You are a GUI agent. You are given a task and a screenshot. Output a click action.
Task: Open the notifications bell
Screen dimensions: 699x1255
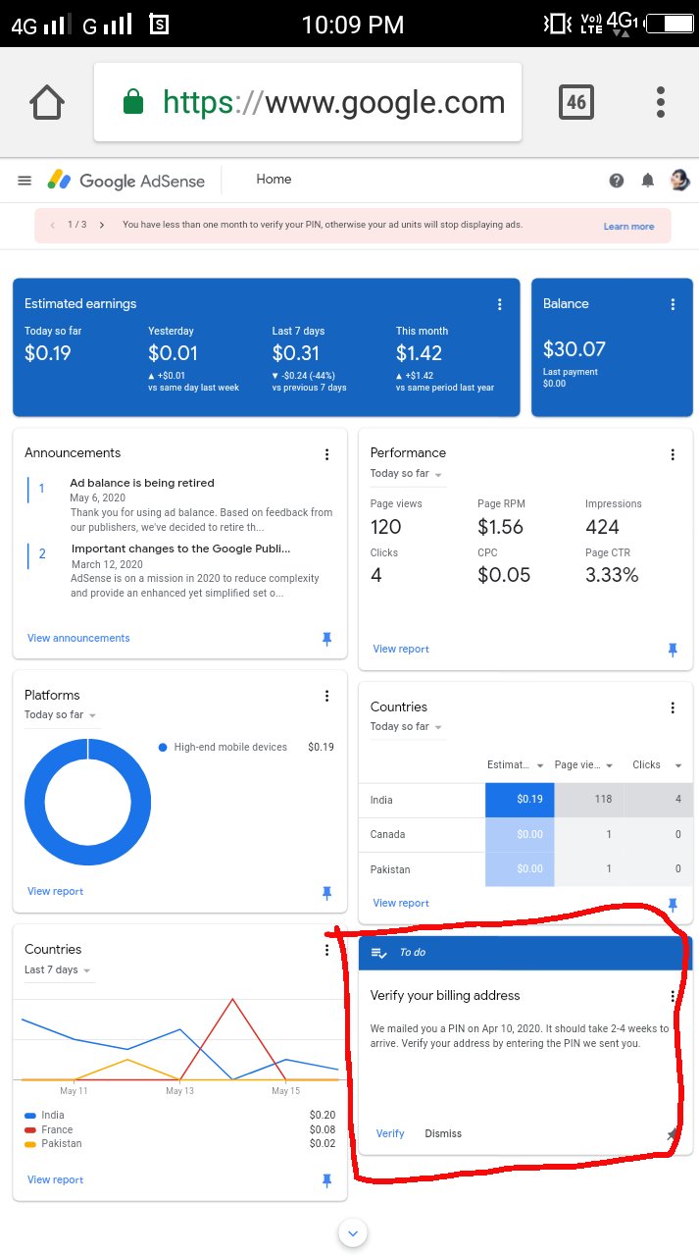pyautogui.click(x=648, y=180)
